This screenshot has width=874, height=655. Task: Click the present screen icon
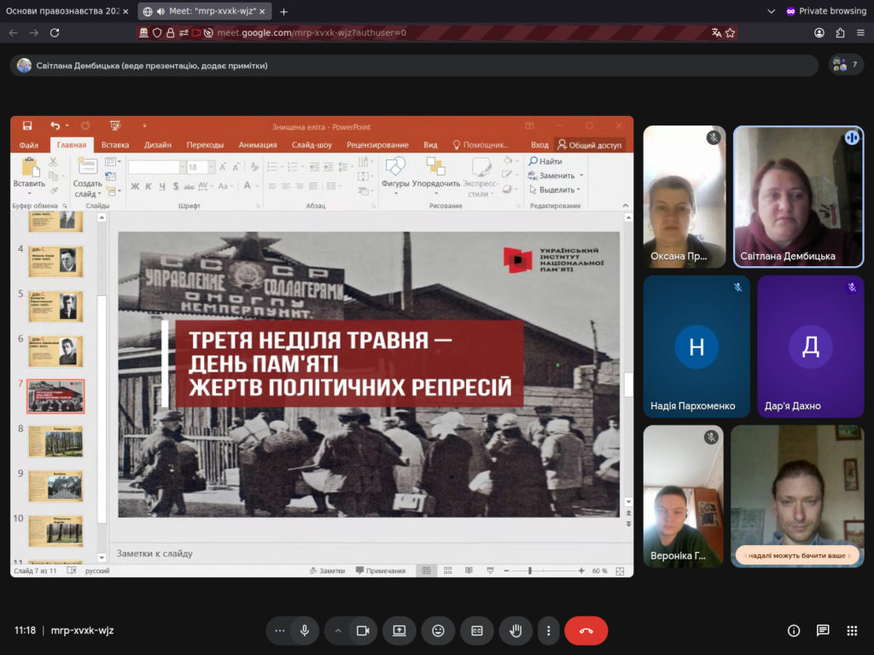(x=399, y=630)
